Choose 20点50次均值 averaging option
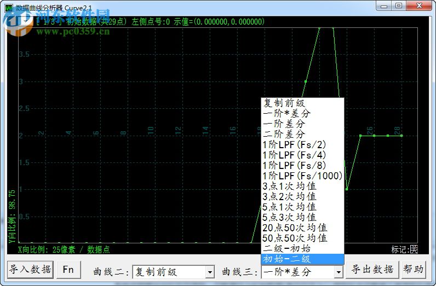Viewport: 436px width, 286px height. [302, 227]
